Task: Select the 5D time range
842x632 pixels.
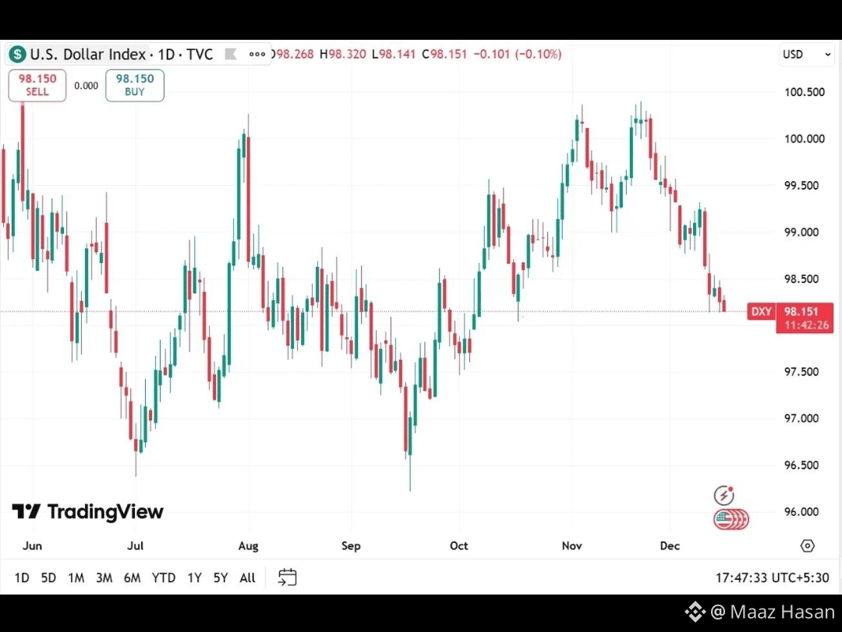Action: (x=48, y=577)
